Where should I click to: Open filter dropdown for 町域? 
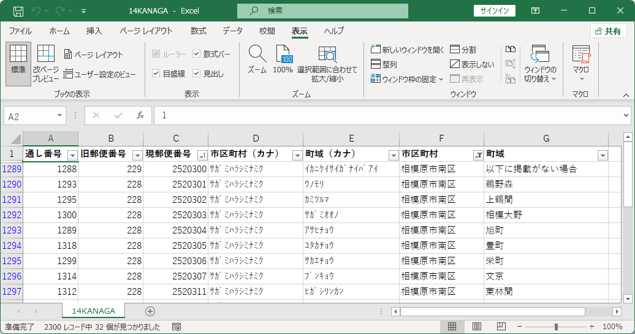(x=603, y=155)
